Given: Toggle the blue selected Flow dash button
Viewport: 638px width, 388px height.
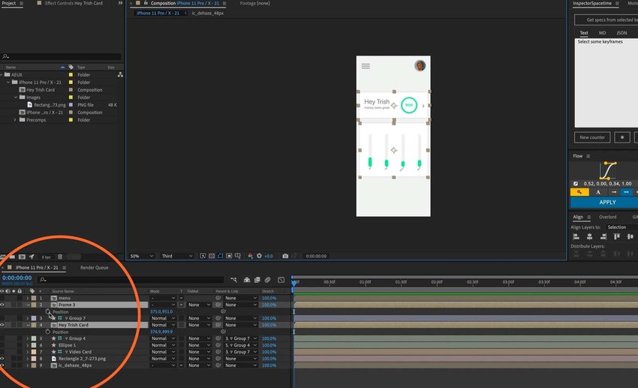Looking at the screenshot, I should 626,192.
